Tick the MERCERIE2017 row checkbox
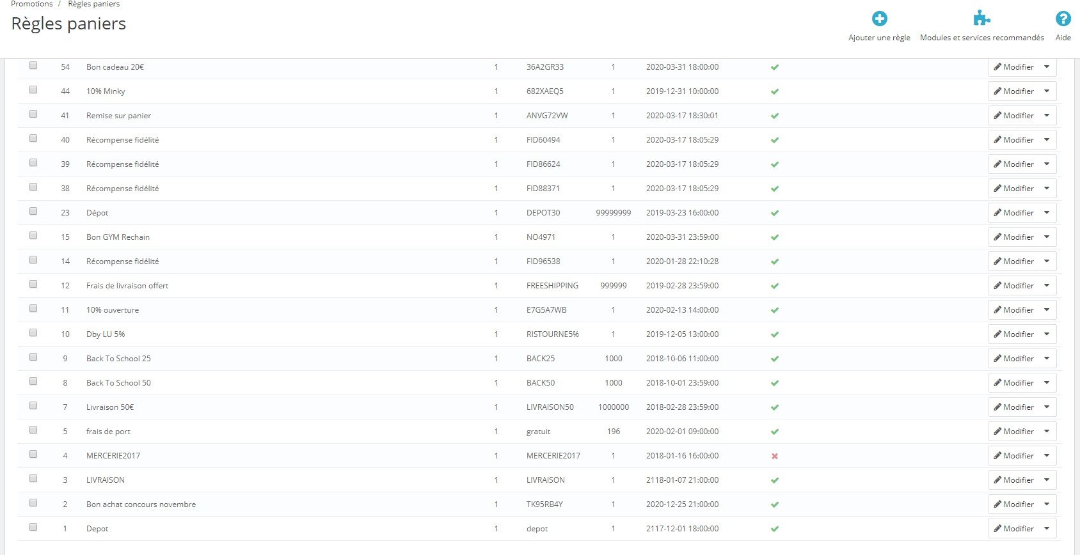The height and width of the screenshot is (555, 1080). (x=33, y=454)
